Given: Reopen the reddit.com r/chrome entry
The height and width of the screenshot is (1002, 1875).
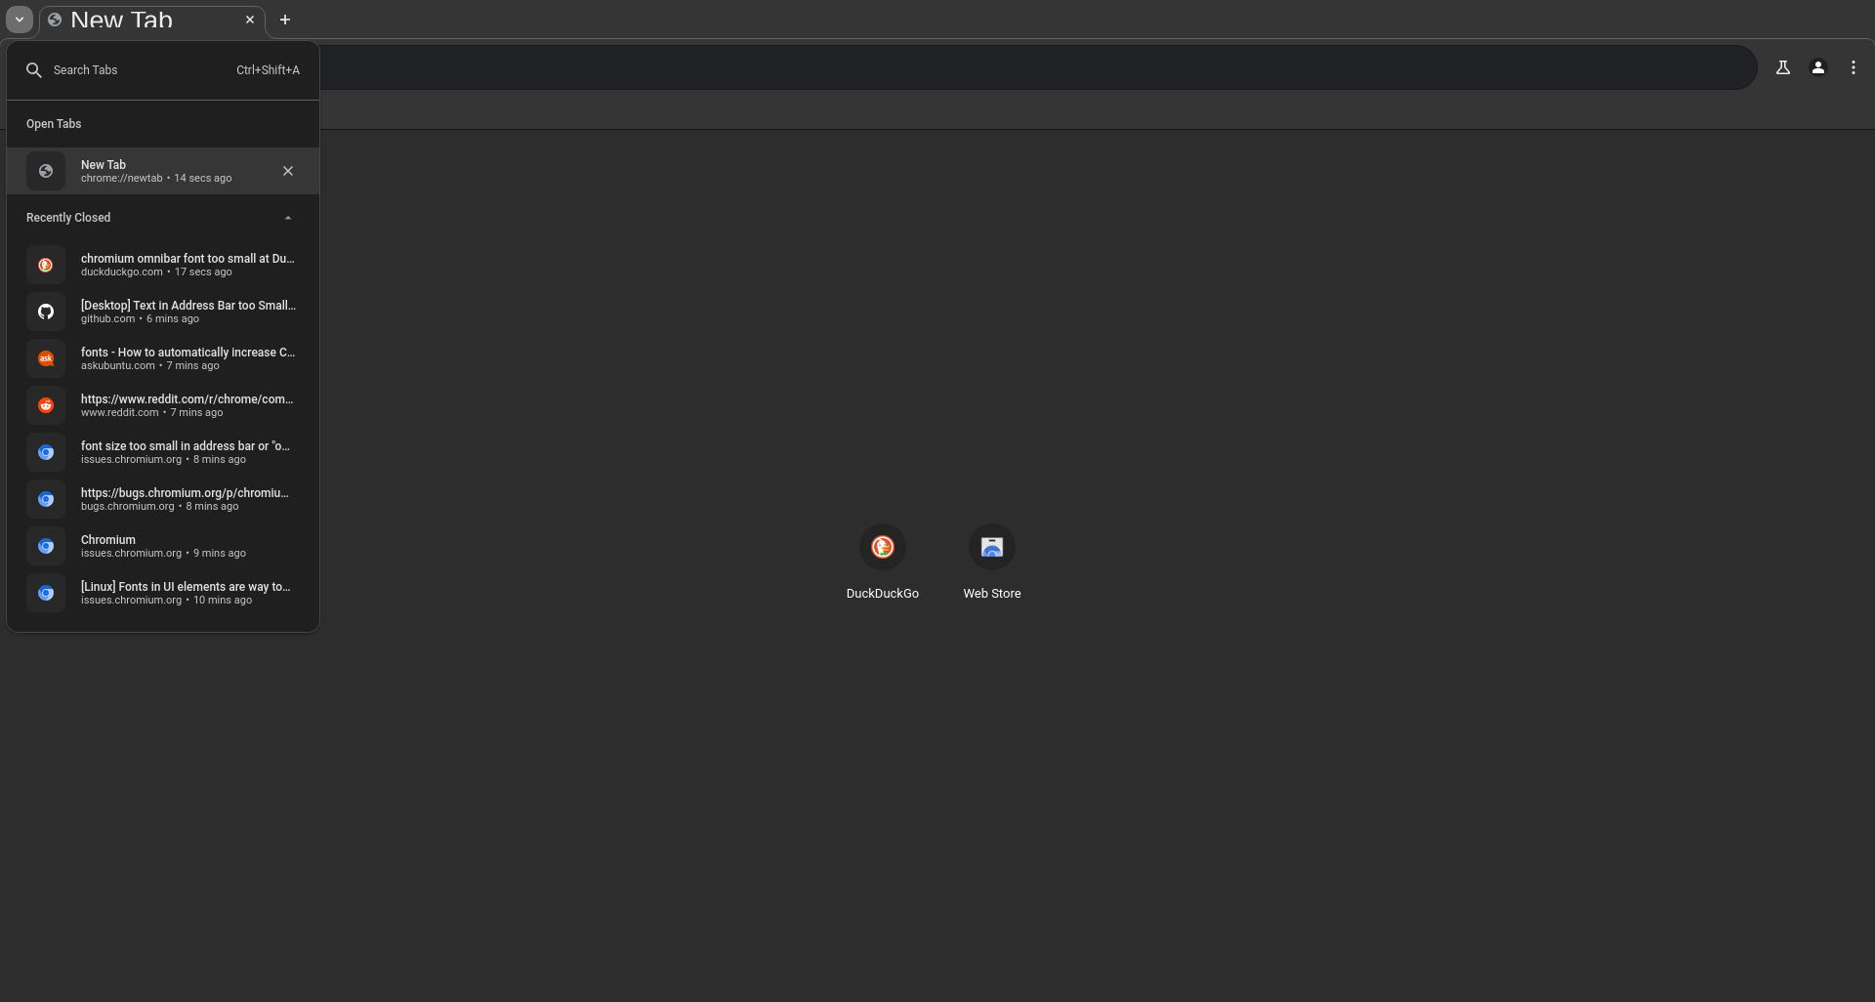Looking at the screenshot, I should point(163,405).
